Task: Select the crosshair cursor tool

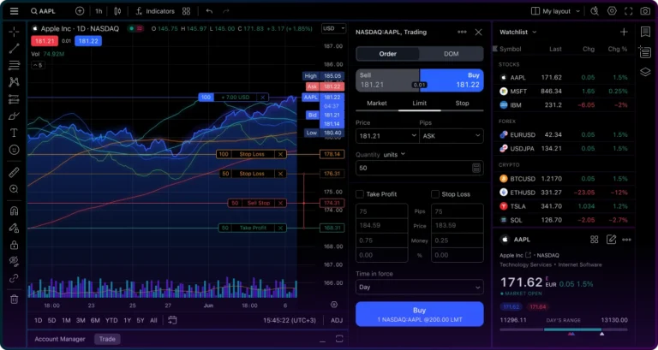Action: pyautogui.click(x=15, y=32)
